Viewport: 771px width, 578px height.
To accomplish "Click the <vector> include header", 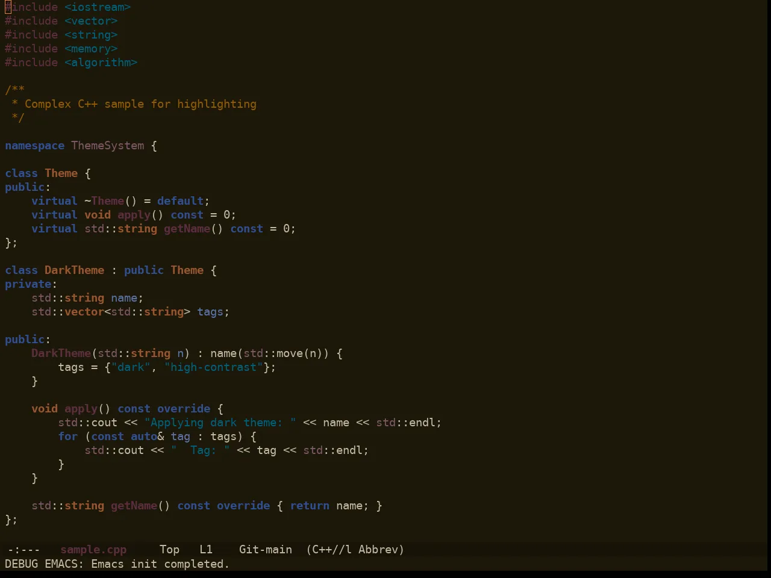I will 91,21.
